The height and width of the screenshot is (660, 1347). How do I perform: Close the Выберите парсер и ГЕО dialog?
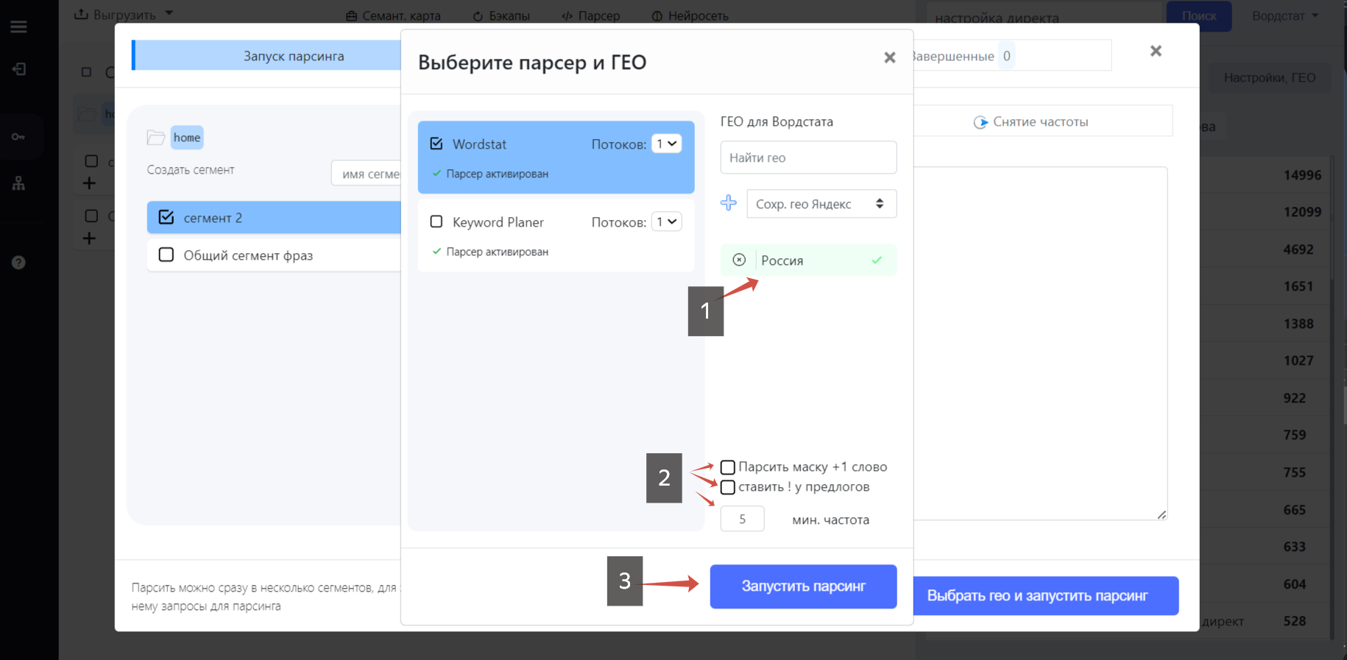click(x=890, y=57)
